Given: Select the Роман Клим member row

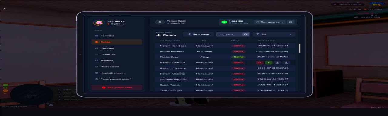Looking at the screenshot, I should [226, 57].
